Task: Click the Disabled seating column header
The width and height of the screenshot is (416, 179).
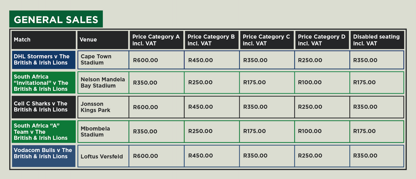Action: tap(377, 40)
